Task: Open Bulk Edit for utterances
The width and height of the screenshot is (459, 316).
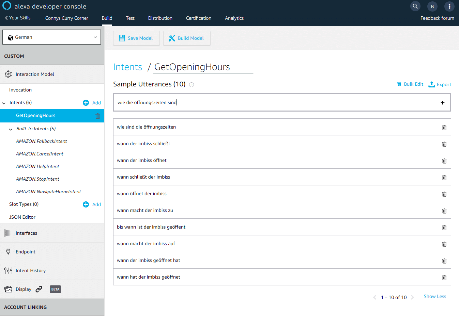Action: [x=410, y=84]
